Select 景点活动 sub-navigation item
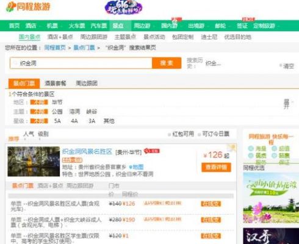This screenshot has width=299, height=244. click(x=154, y=37)
